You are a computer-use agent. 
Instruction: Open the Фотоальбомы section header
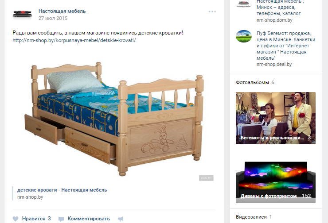[252, 82]
